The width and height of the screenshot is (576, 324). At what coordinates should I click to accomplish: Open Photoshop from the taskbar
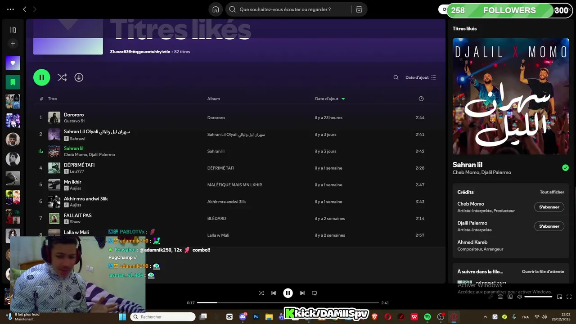[256, 317]
